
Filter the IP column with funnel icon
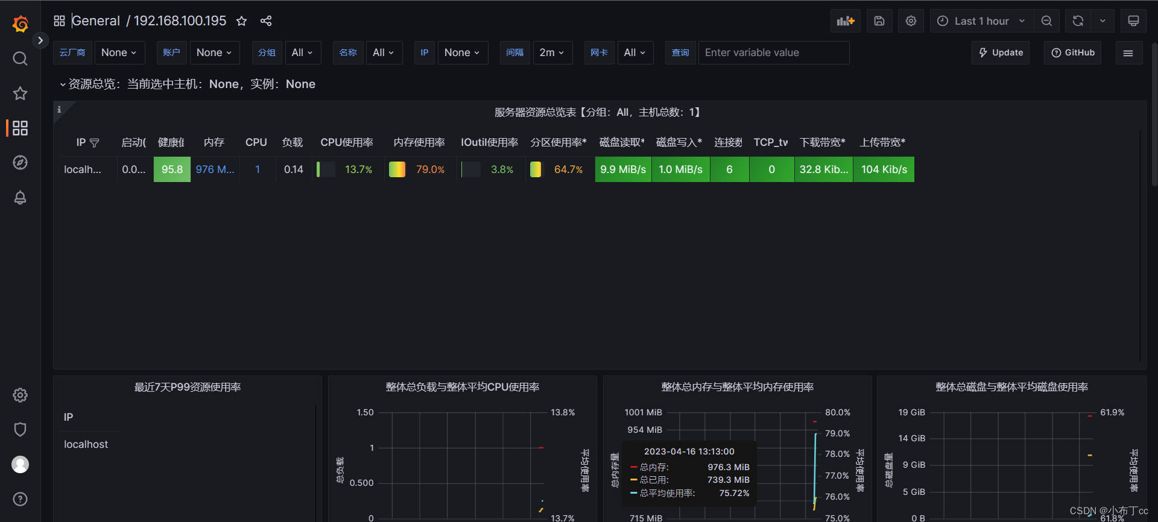94,143
